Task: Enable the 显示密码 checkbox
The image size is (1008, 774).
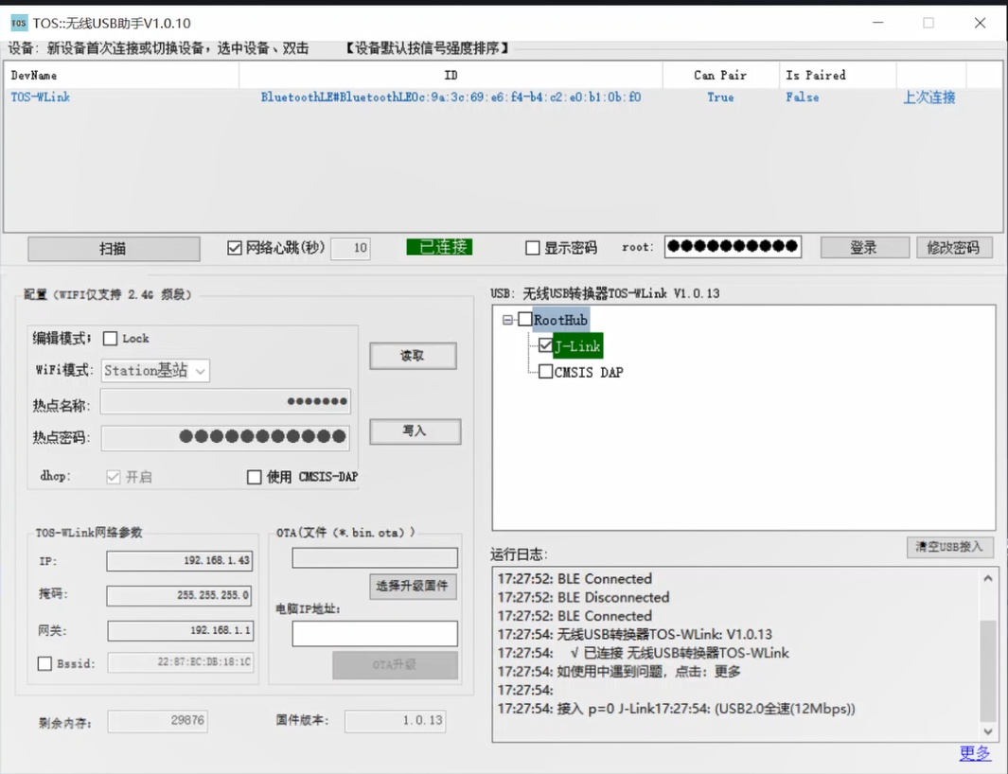Action: pyautogui.click(x=532, y=248)
